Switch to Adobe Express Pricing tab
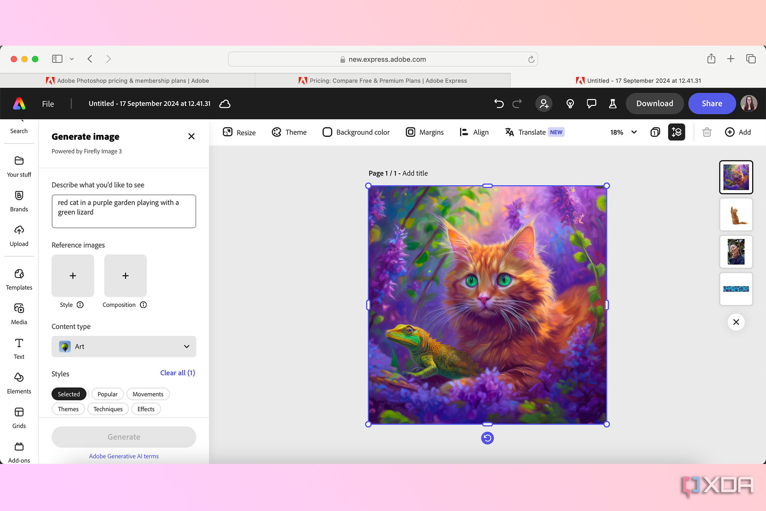Viewport: 766px width, 511px height. (x=383, y=81)
